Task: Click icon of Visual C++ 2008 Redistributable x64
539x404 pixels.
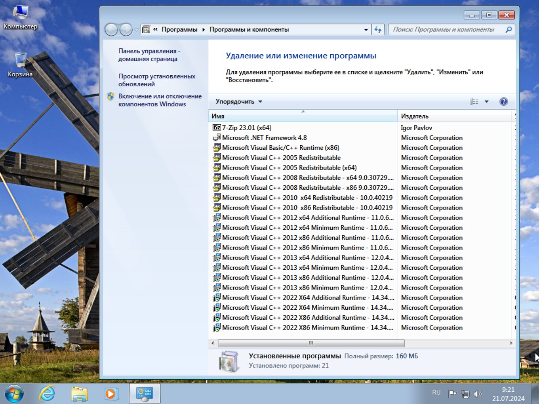Action: (217, 178)
